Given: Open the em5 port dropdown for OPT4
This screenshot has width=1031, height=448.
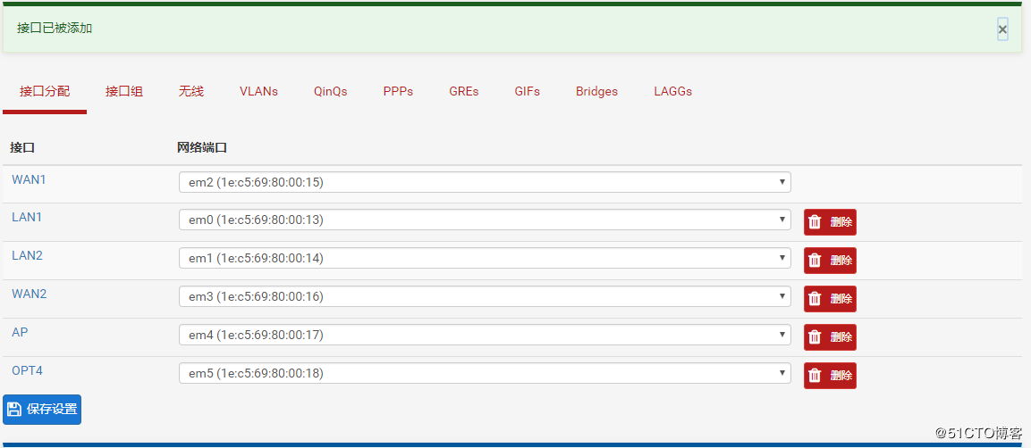Looking at the screenshot, I should (x=485, y=374).
